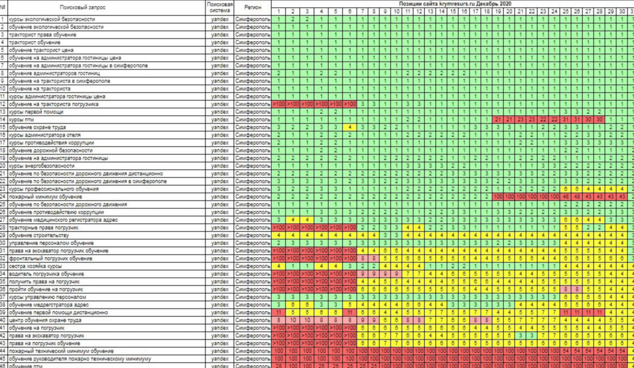Select query 'обучение на администратора гостиницы в симферополе'
This screenshot has width=634, height=368.
tap(78, 65)
